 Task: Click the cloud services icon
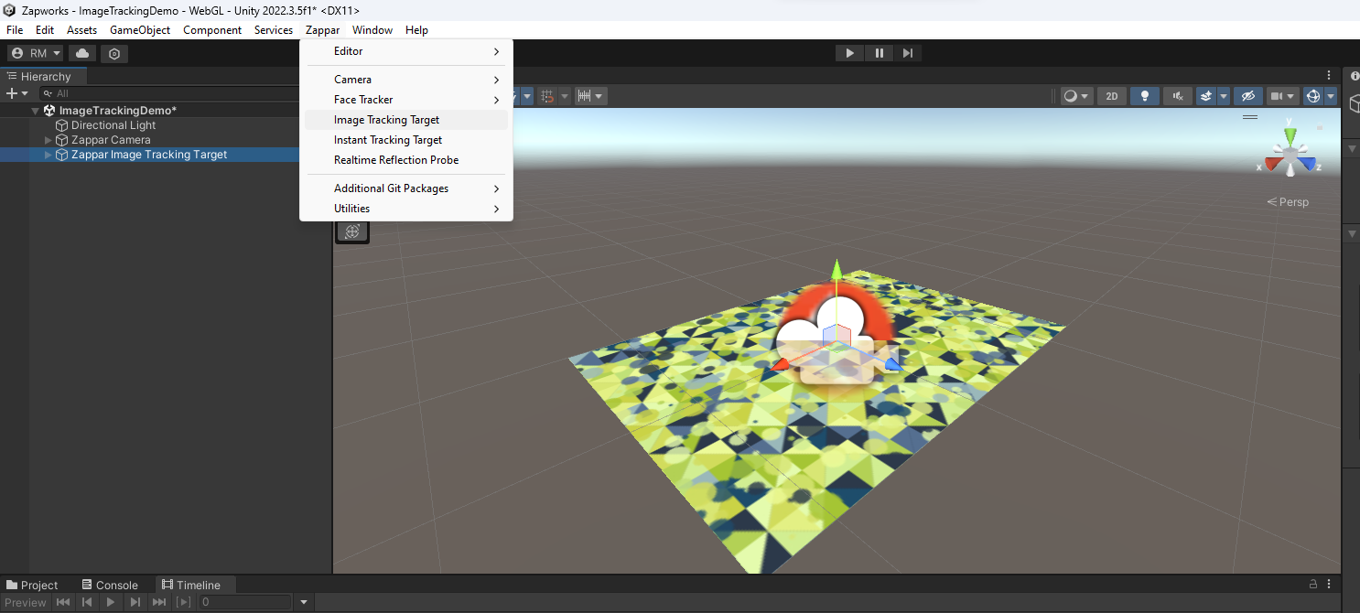pos(82,53)
